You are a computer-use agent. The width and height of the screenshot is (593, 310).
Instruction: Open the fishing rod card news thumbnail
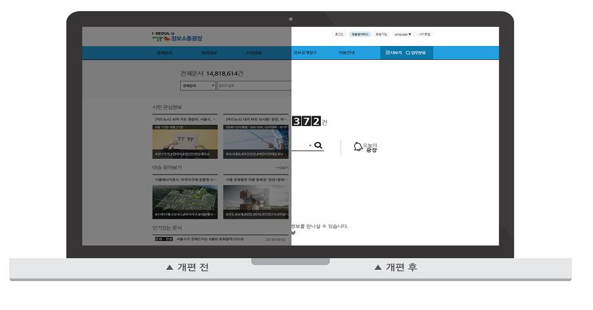pos(256,142)
